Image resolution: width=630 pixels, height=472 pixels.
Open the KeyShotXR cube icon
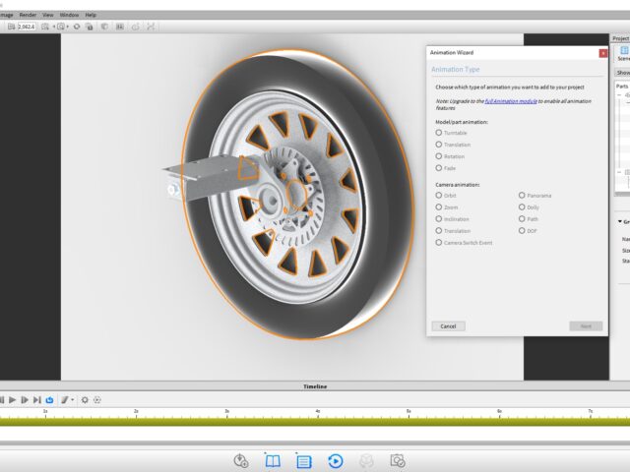pyautogui.click(x=366, y=461)
